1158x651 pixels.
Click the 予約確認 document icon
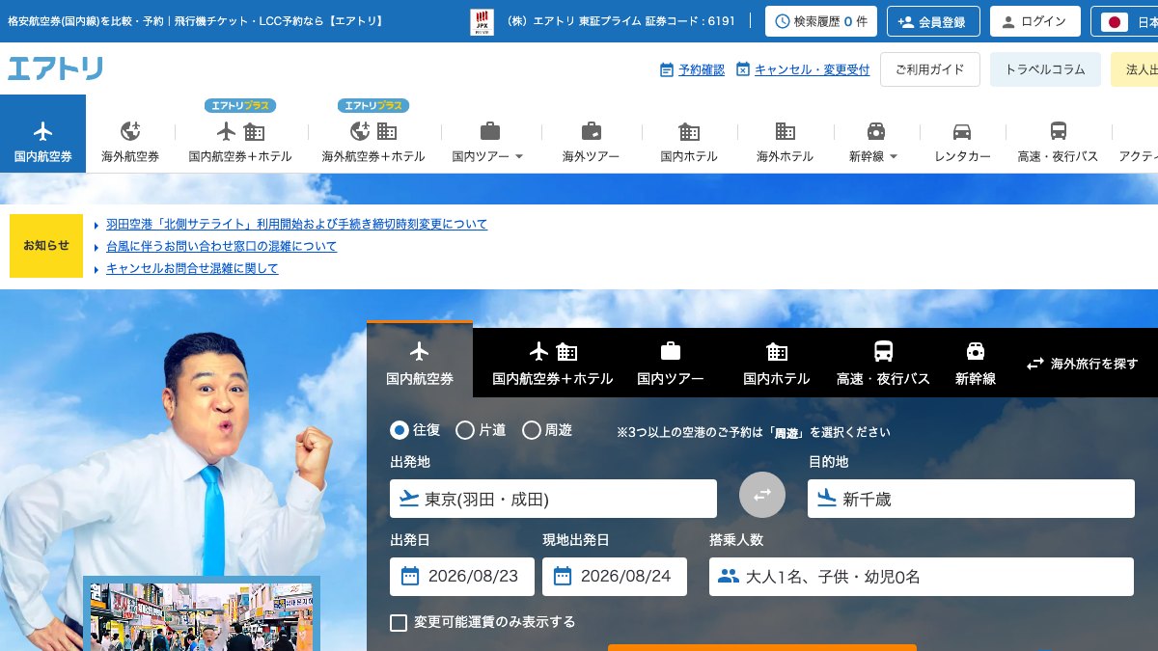(x=666, y=69)
